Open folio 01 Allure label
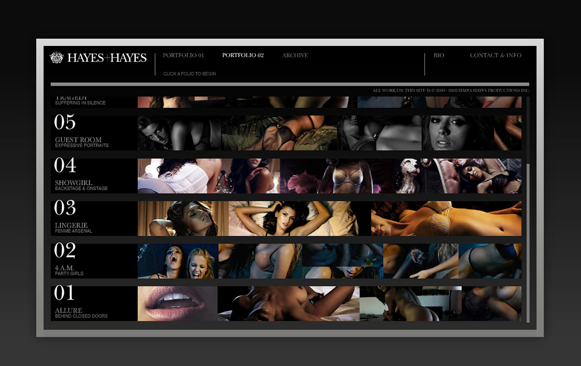The width and height of the screenshot is (581, 366). pyautogui.click(x=69, y=311)
